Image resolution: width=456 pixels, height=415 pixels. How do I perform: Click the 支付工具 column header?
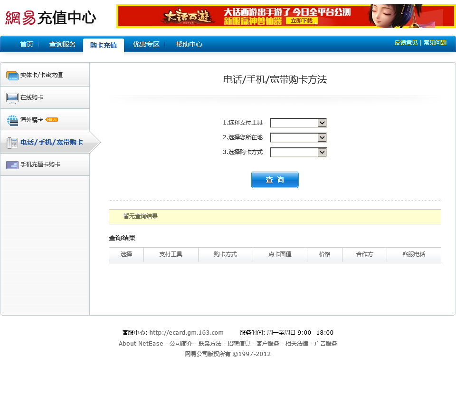coord(171,254)
